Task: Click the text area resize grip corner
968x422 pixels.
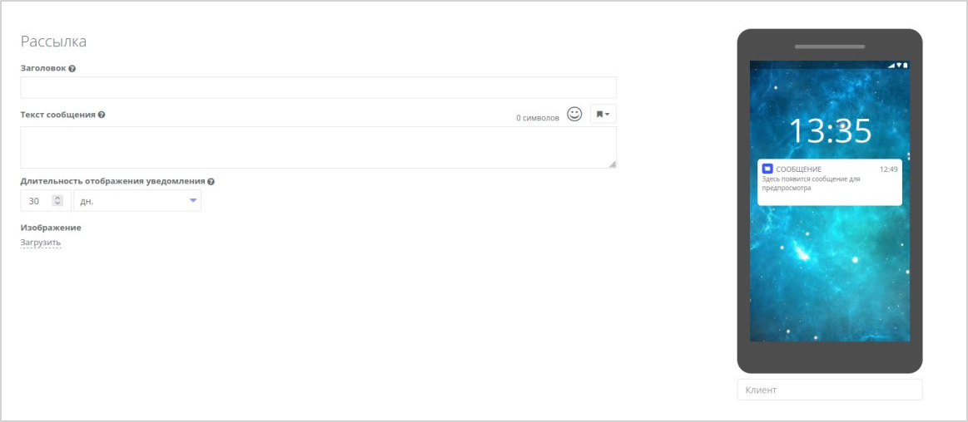Action: [x=613, y=164]
